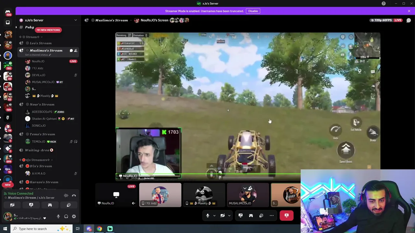Collapse the Stream category
Image resolution: width=415 pixels, height=233 pixels.
(32, 37)
